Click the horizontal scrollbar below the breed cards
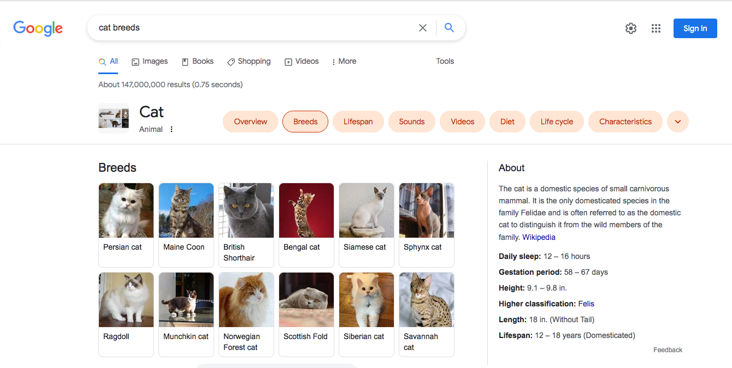 tap(276, 366)
